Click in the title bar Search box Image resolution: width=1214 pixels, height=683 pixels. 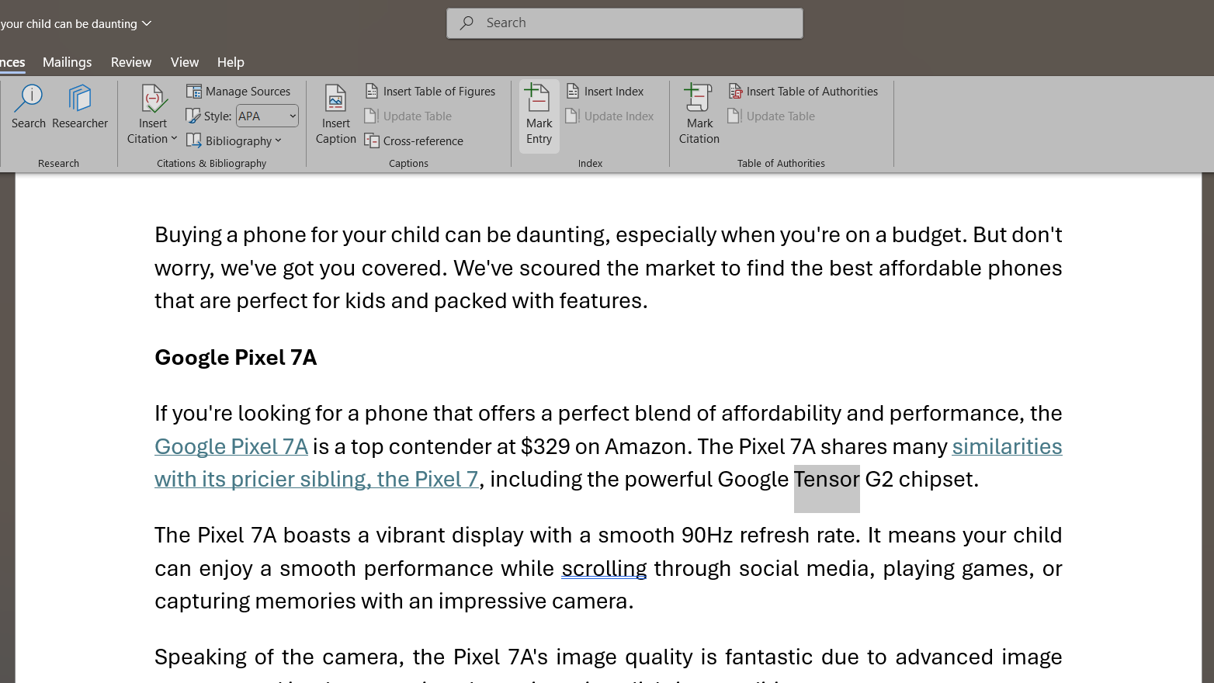click(x=625, y=23)
